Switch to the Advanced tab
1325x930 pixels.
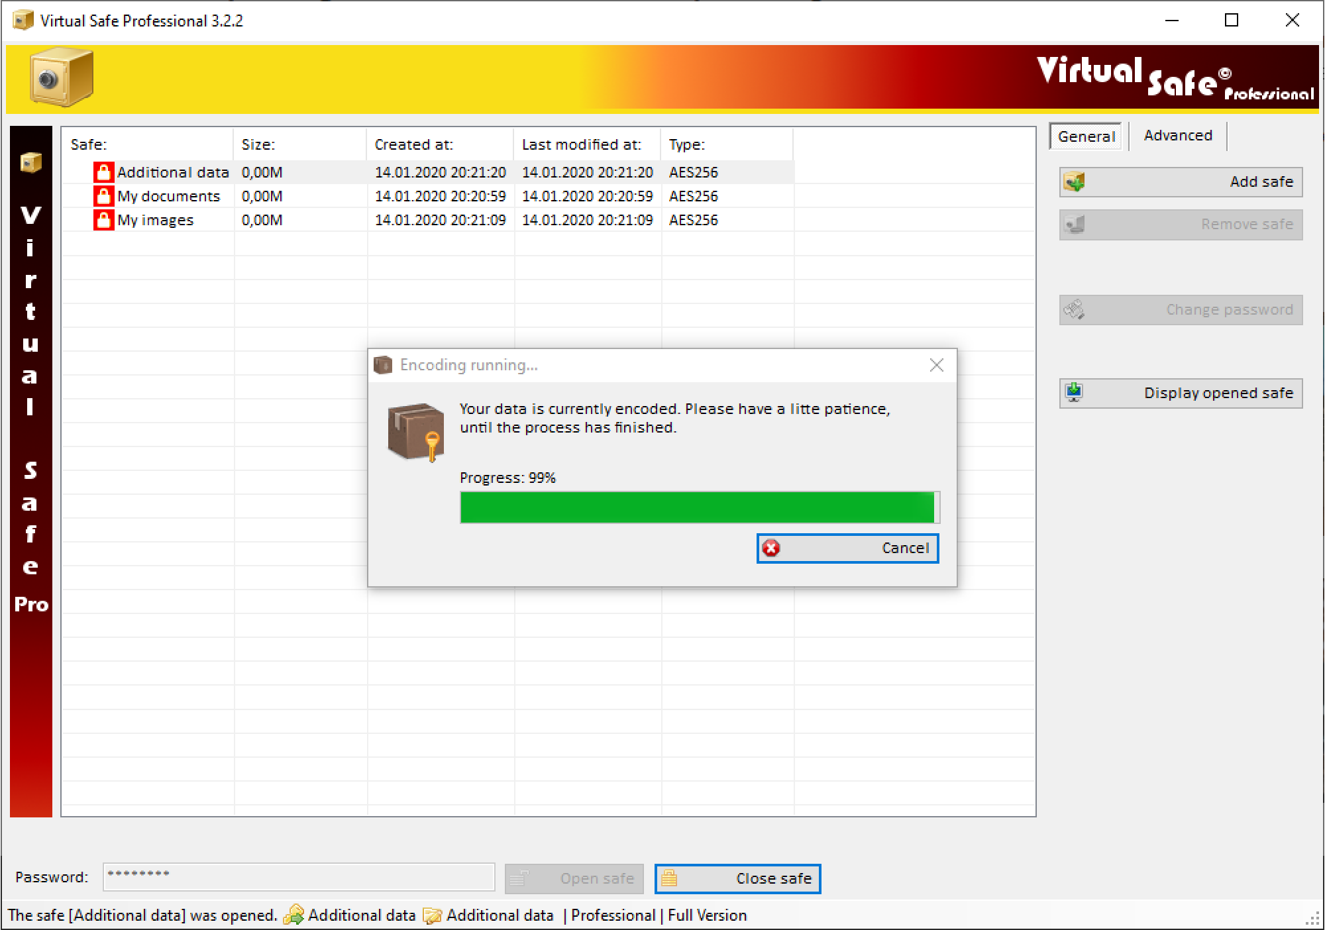(1177, 135)
